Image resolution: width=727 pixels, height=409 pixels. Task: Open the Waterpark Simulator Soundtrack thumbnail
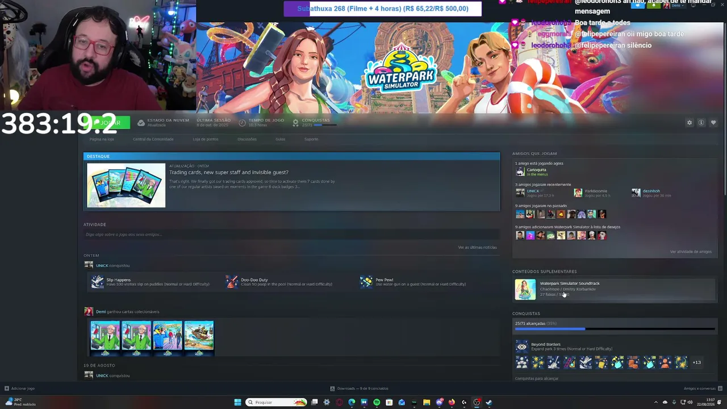[x=525, y=290]
